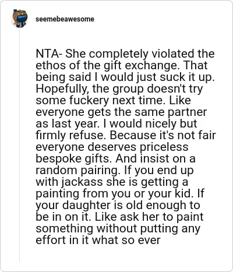The height and width of the screenshot is (272, 233).
Task: Open the seemebeawesome avatar image
Action: click(20, 19)
